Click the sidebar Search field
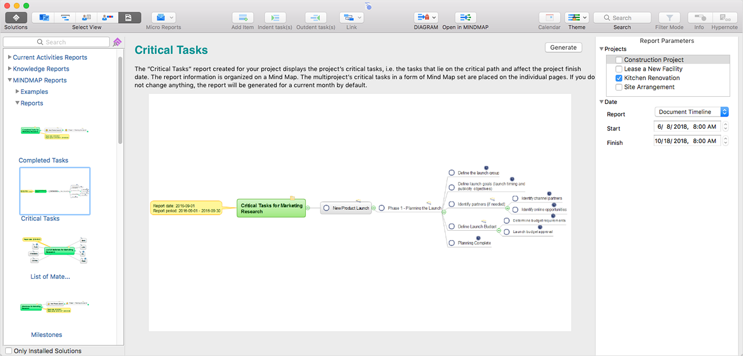This screenshot has height=356, width=743. [56, 42]
